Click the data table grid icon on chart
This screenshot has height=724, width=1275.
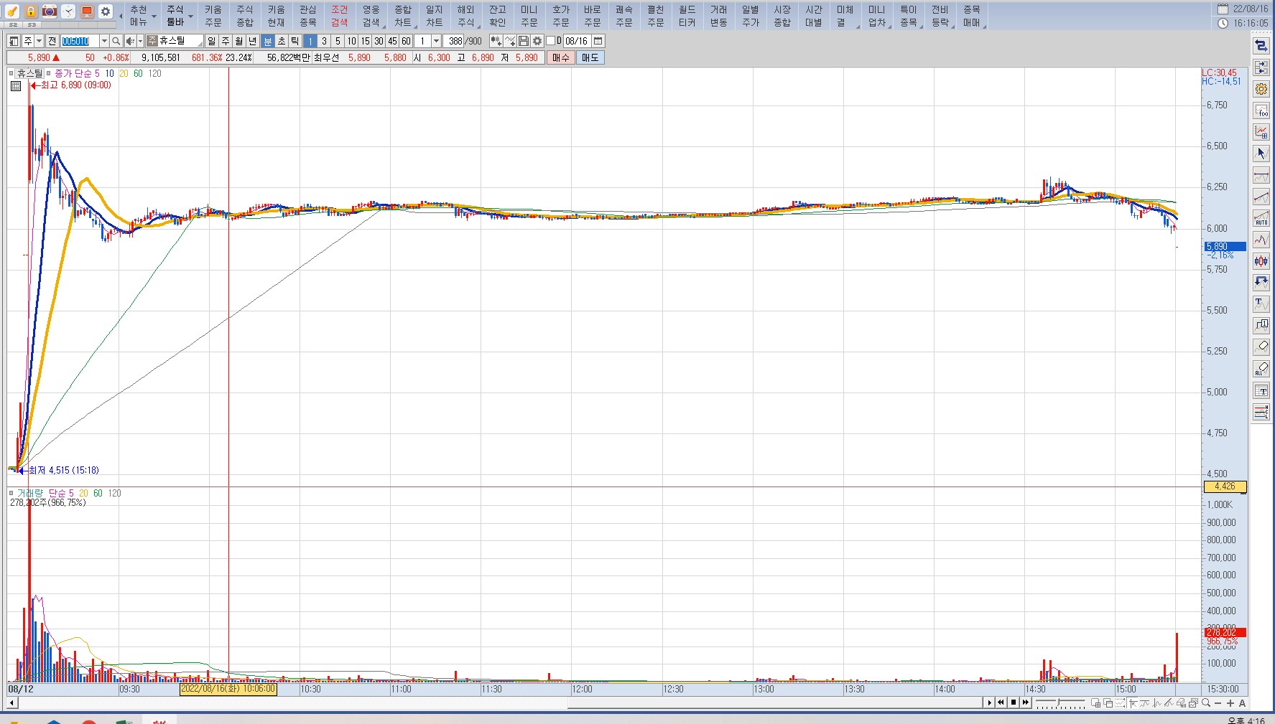[x=16, y=86]
